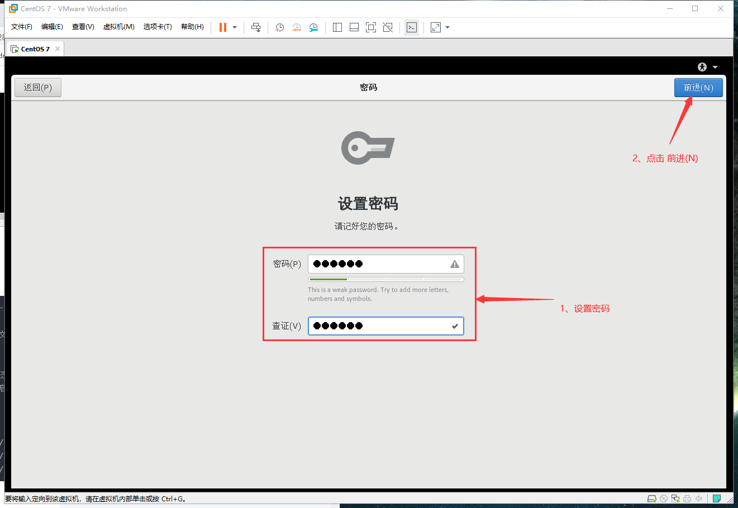
Task: Click the network adapter status icon
Action: (x=675, y=499)
